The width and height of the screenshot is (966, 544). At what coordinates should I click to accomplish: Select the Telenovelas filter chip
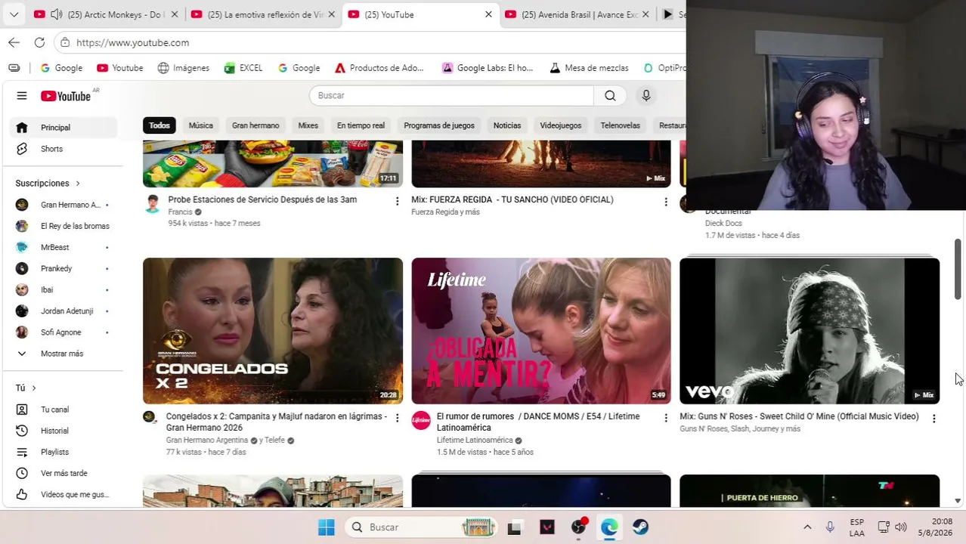(x=621, y=125)
